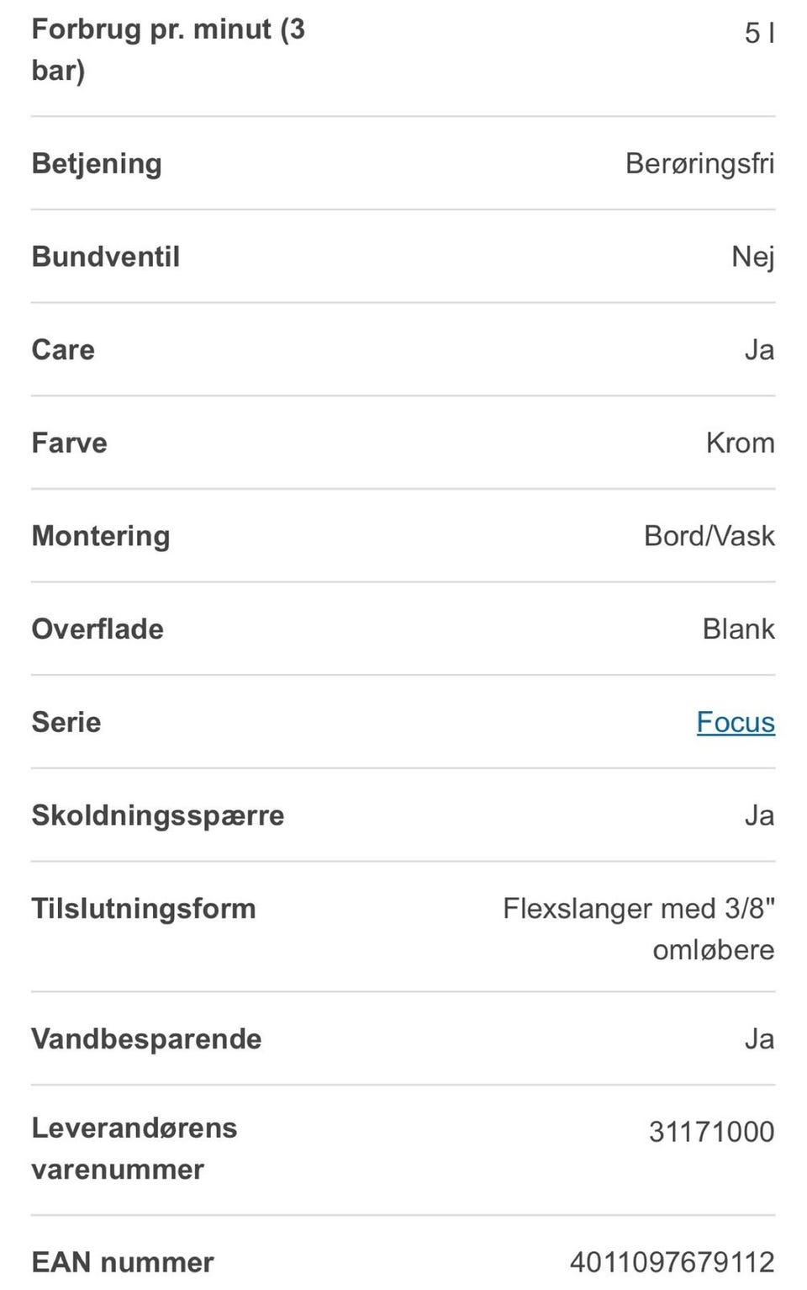The height and width of the screenshot is (1290, 807).
Task: Click the Ja value beside Vandbesparende
Action: point(759,1039)
